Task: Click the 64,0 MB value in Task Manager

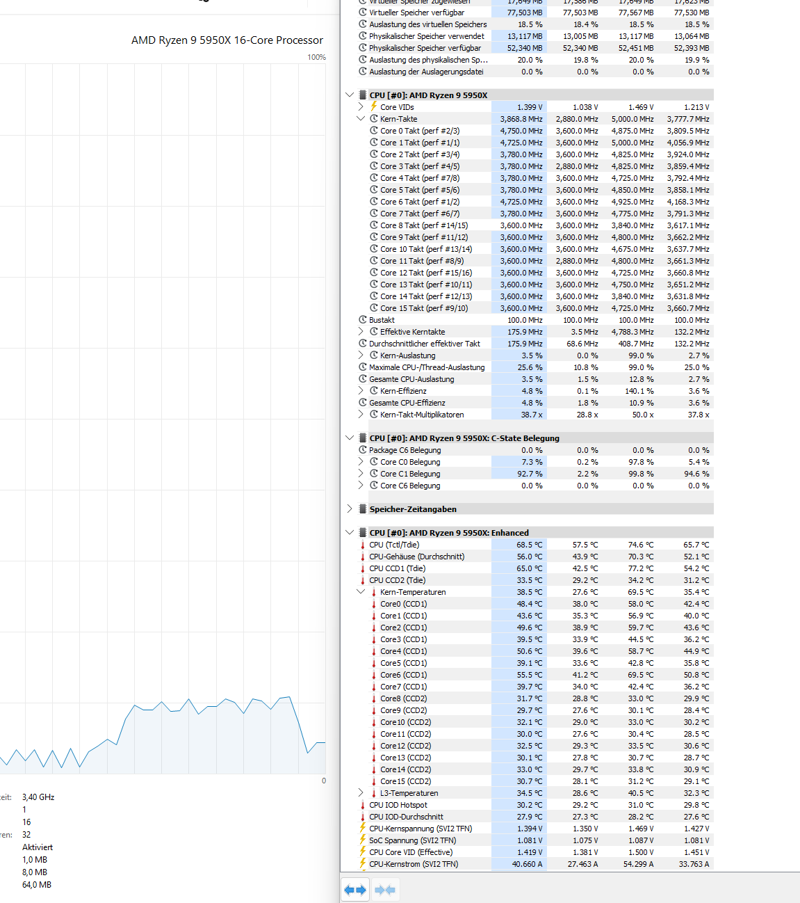Action: pyautogui.click(x=37, y=885)
